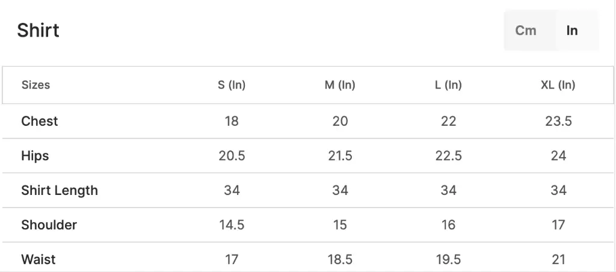
Task: Click the Shirt heading
Action: 38,30
